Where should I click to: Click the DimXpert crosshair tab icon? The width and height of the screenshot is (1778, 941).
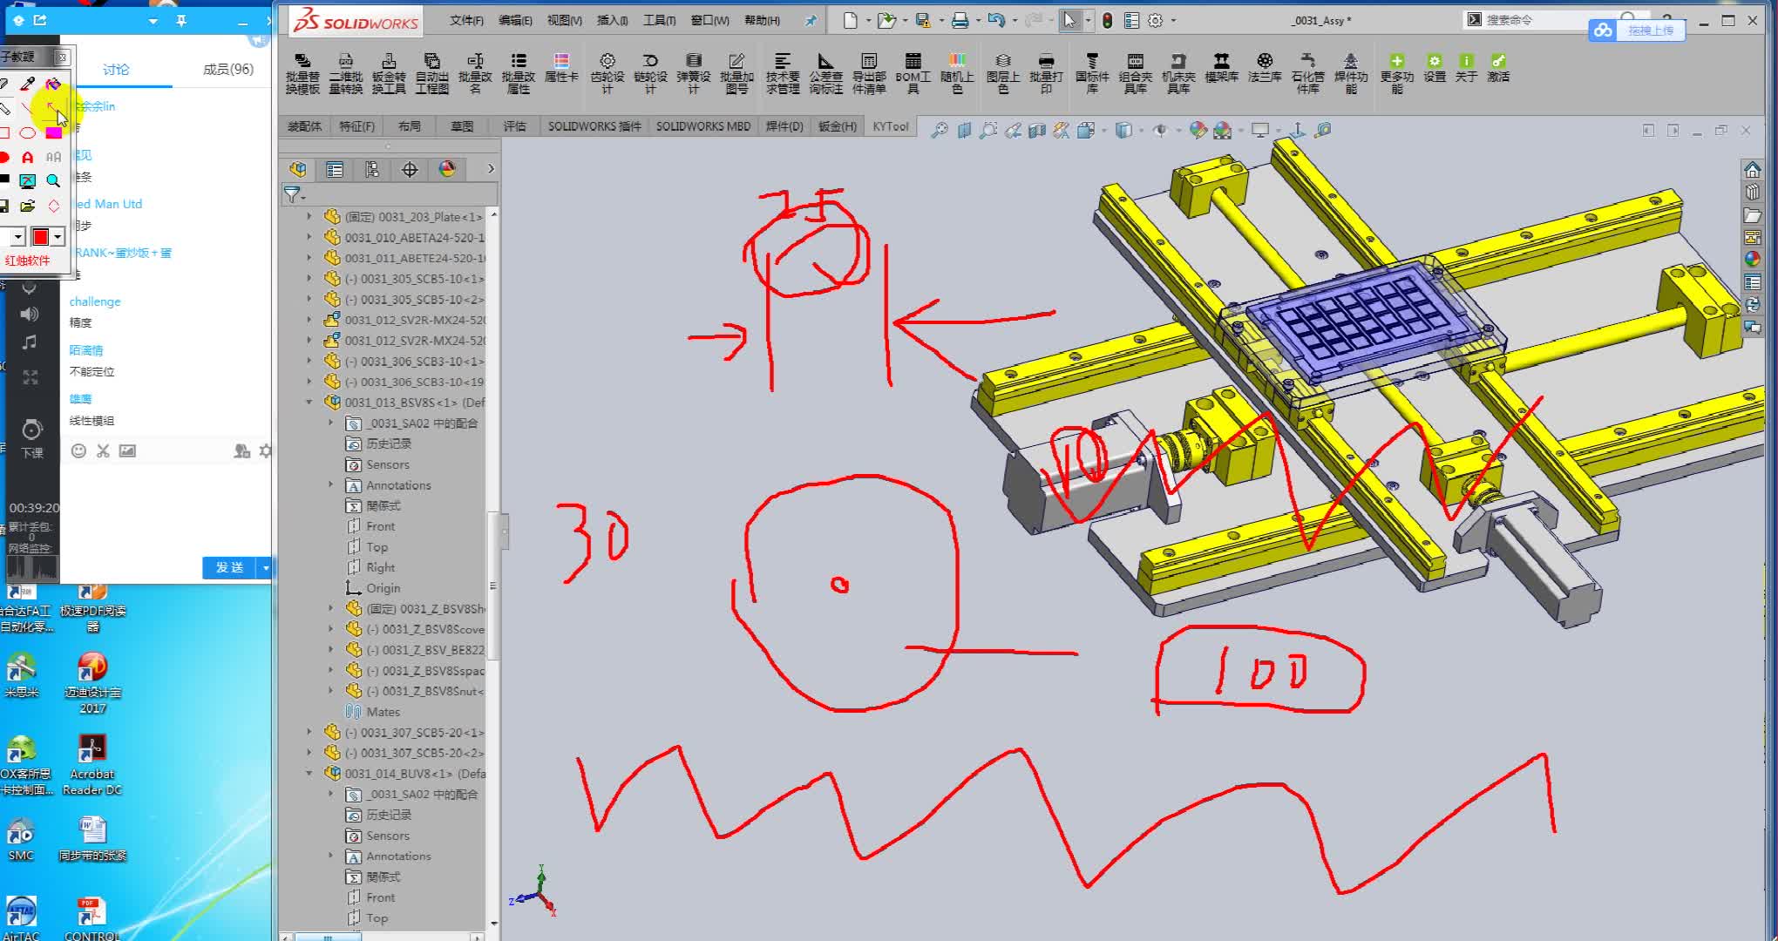pos(410,169)
